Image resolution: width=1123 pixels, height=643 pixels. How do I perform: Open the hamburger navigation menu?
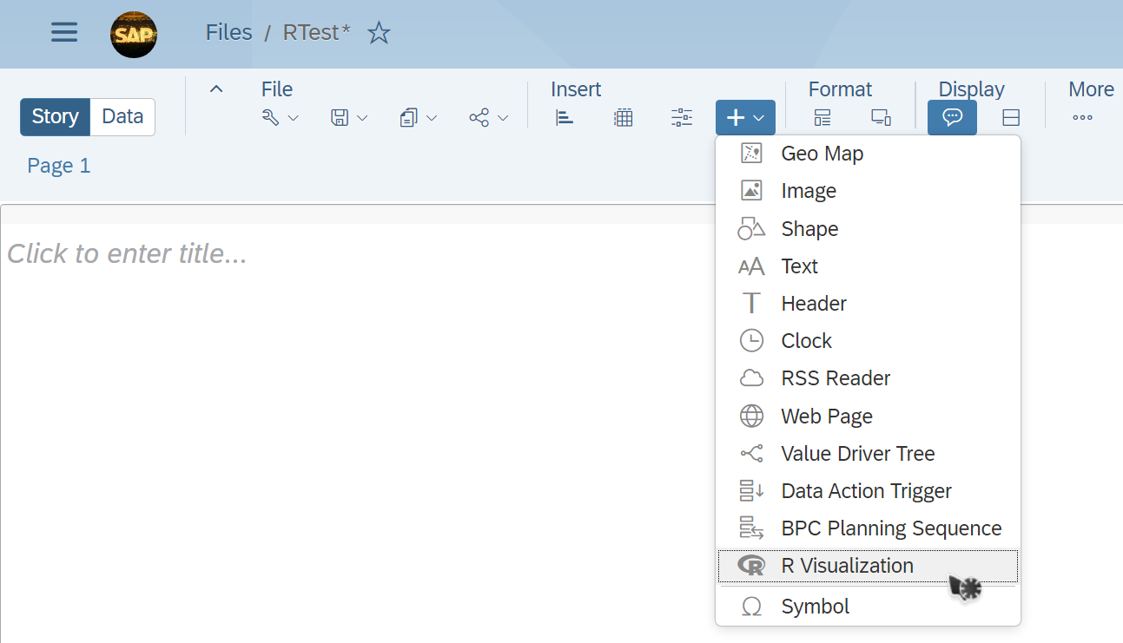pyautogui.click(x=64, y=33)
